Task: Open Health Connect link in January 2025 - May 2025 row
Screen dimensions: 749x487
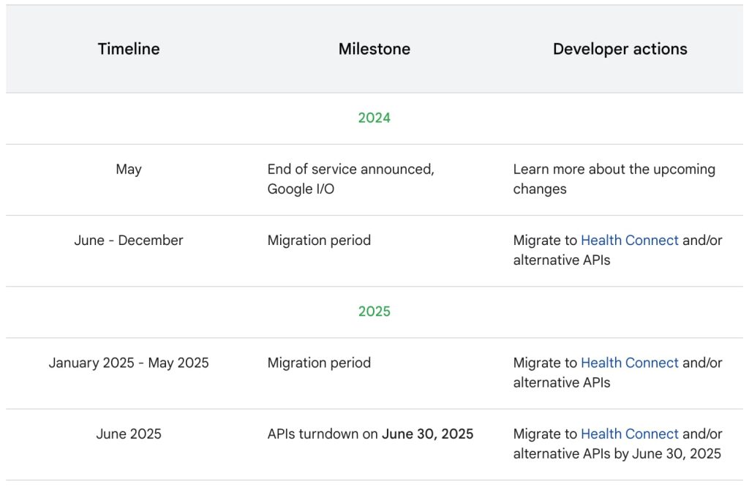Action: [x=629, y=363]
